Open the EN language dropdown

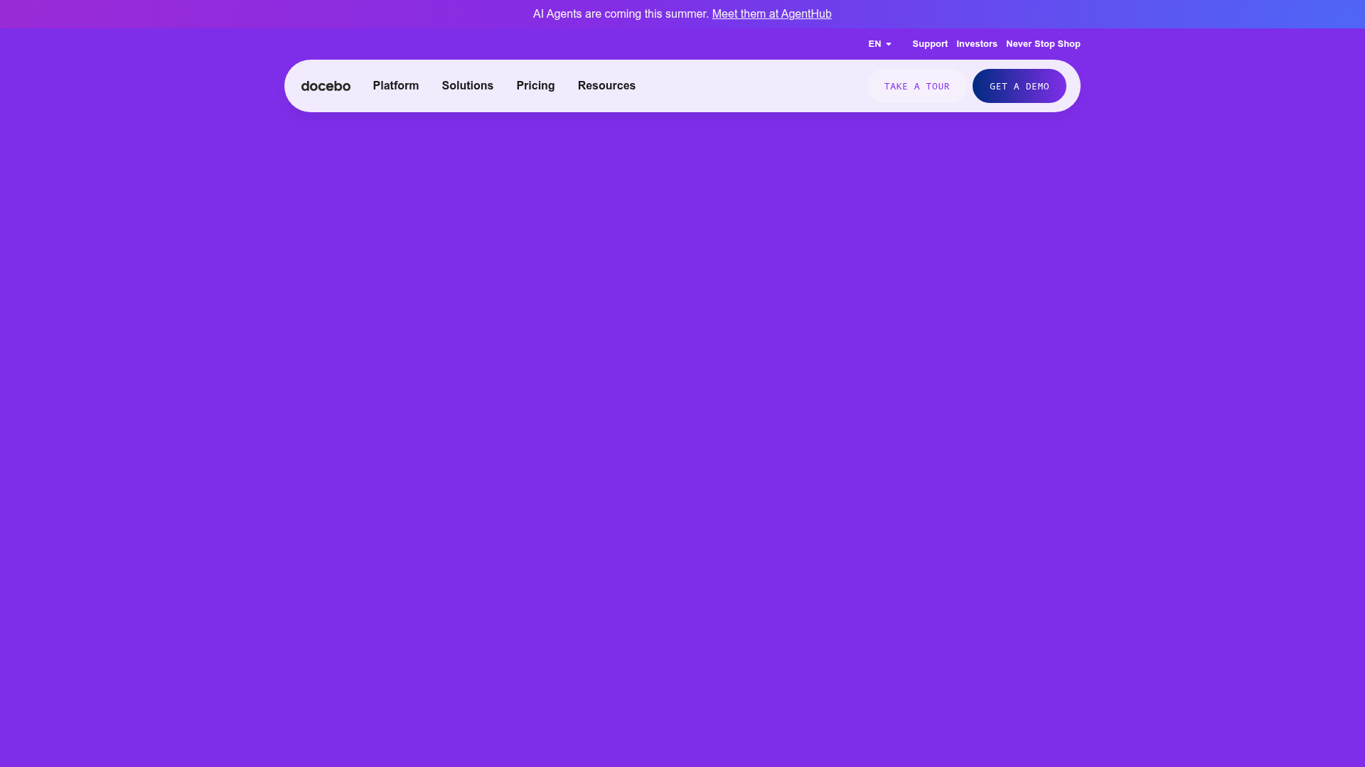(879, 44)
